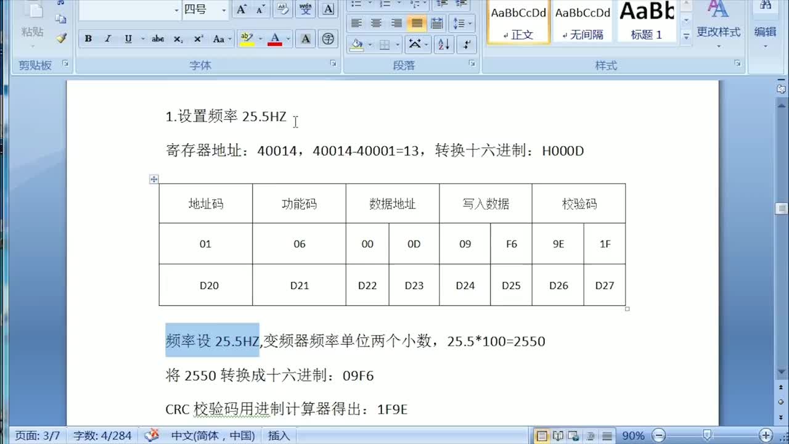The image size is (789, 444).
Task: Switch to Draft view
Action: (607, 436)
